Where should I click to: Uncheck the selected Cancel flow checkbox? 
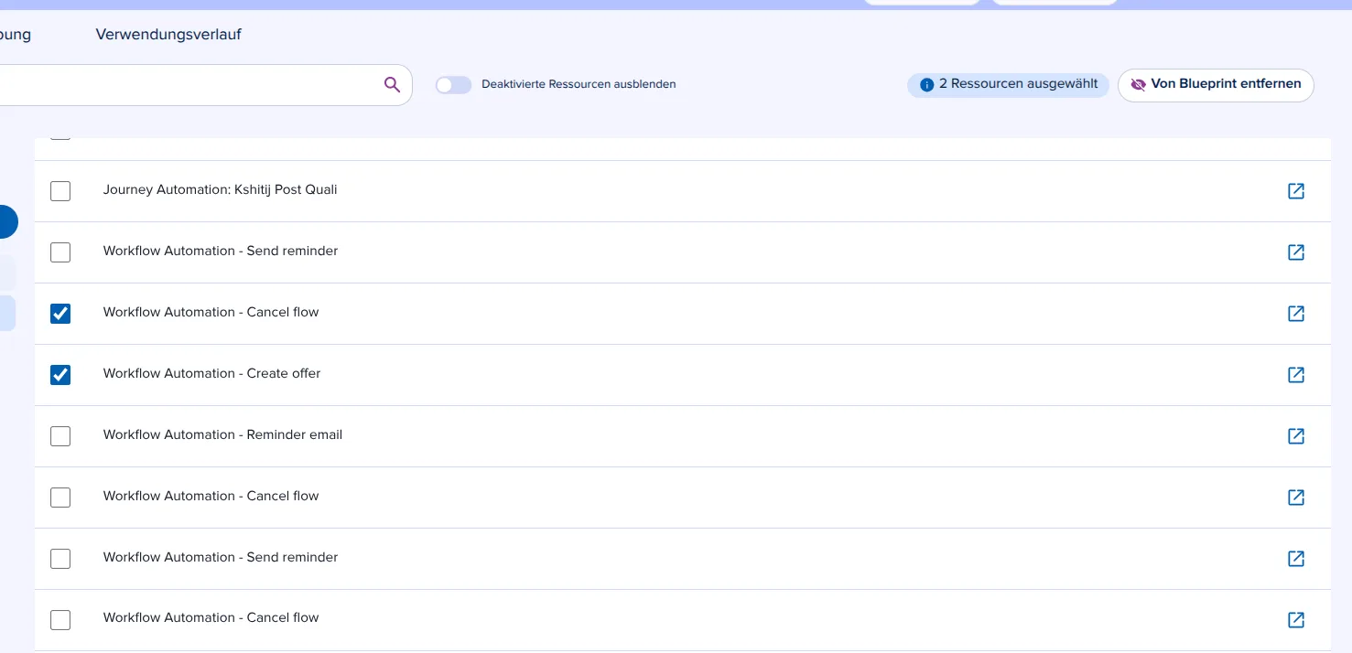click(60, 314)
